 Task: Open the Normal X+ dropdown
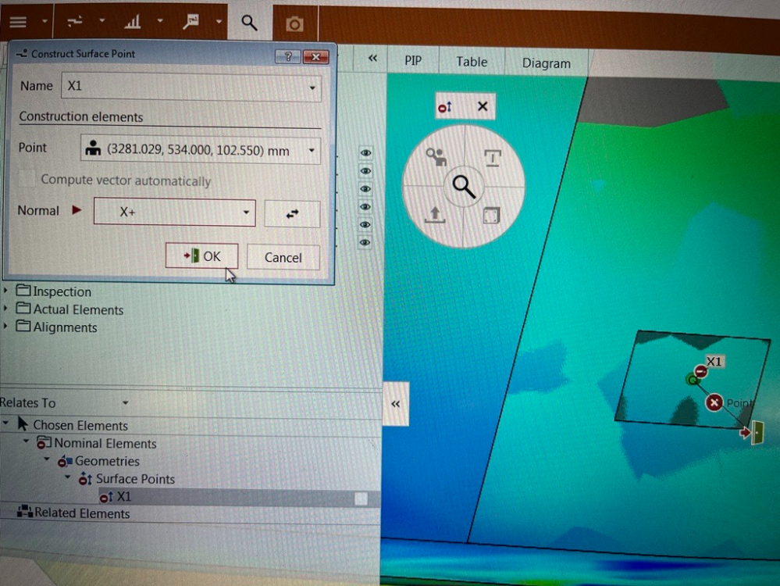(247, 212)
